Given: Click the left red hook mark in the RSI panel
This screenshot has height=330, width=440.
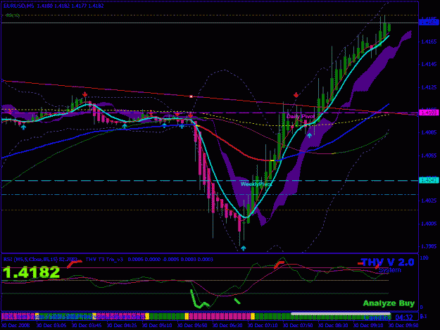Looking at the screenshot, I should 75,264.
